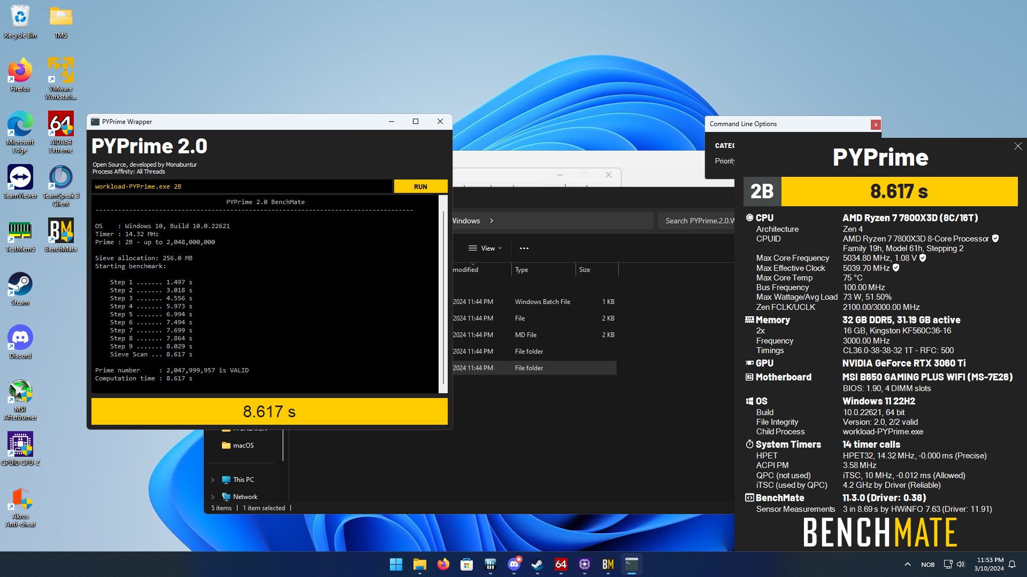Open the View dropdown in File Explorer
The image size is (1027, 577).
(485, 248)
